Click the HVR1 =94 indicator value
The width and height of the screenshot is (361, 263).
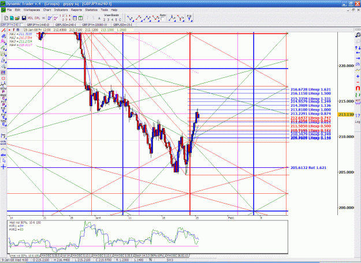click(16, 226)
